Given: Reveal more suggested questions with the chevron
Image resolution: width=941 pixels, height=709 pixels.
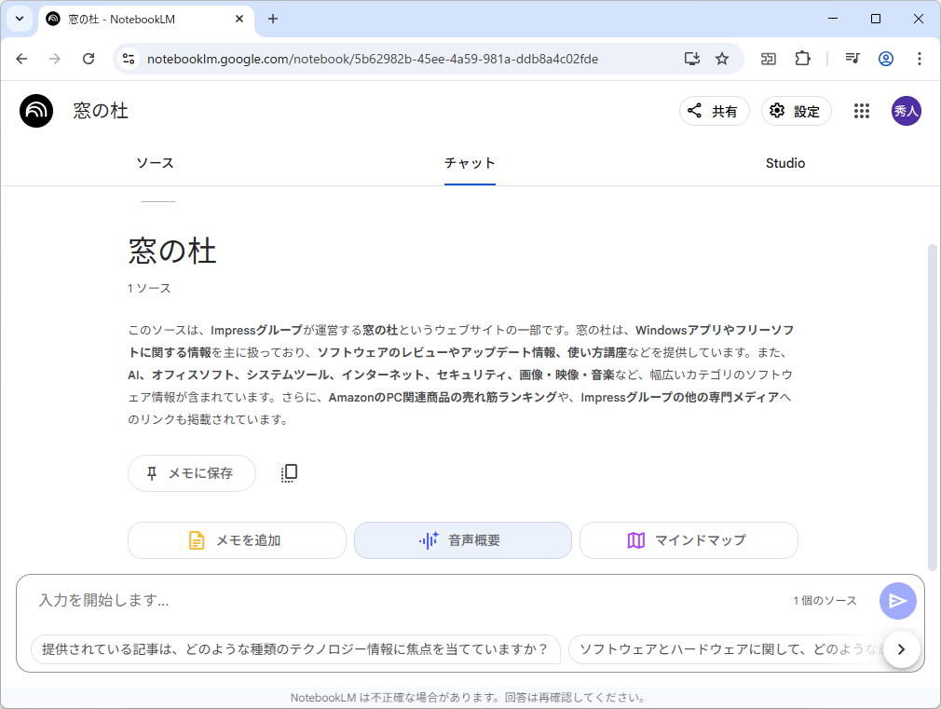Looking at the screenshot, I should [901, 649].
